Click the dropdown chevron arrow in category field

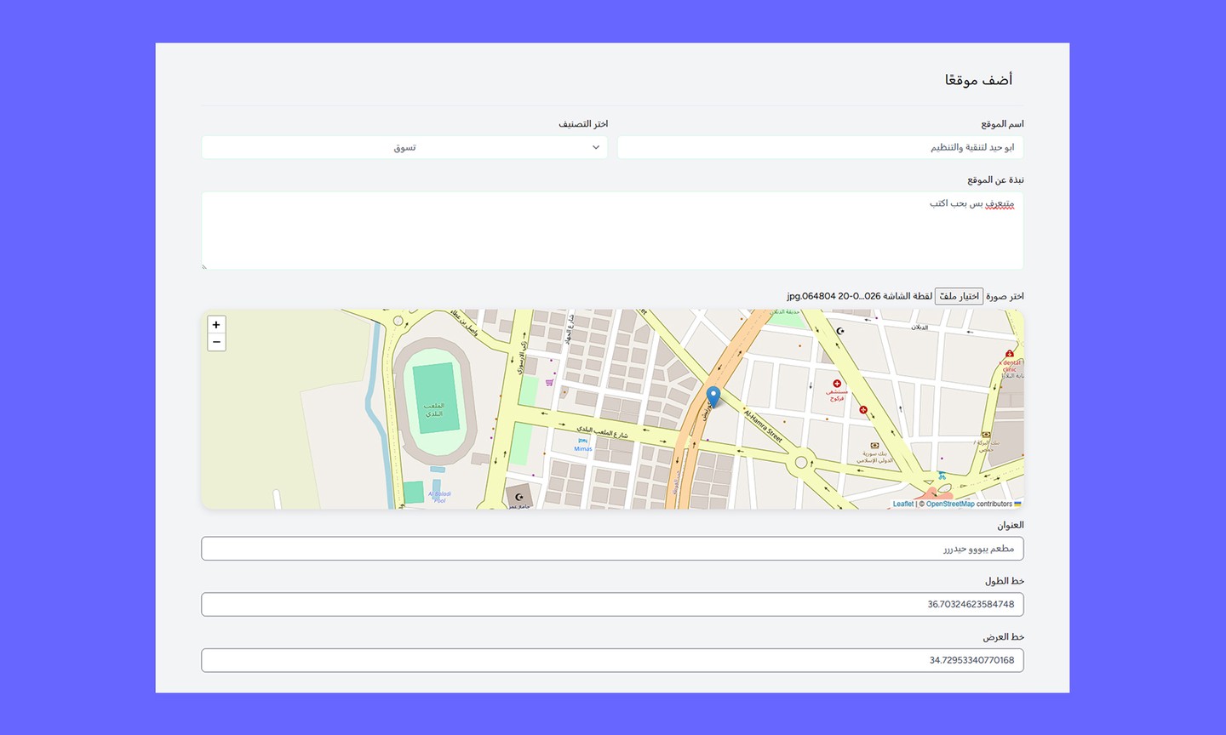tap(596, 147)
